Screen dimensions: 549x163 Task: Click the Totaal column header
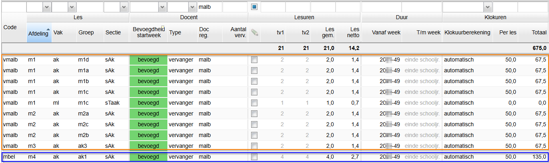[x=539, y=33]
